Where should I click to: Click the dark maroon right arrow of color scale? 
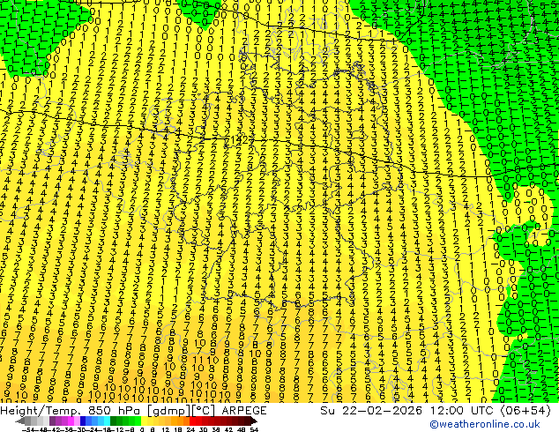254,421
